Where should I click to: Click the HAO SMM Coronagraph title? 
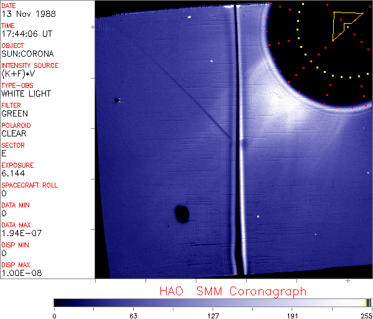tap(233, 291)
